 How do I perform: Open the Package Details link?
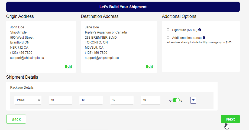click(22, 88)
